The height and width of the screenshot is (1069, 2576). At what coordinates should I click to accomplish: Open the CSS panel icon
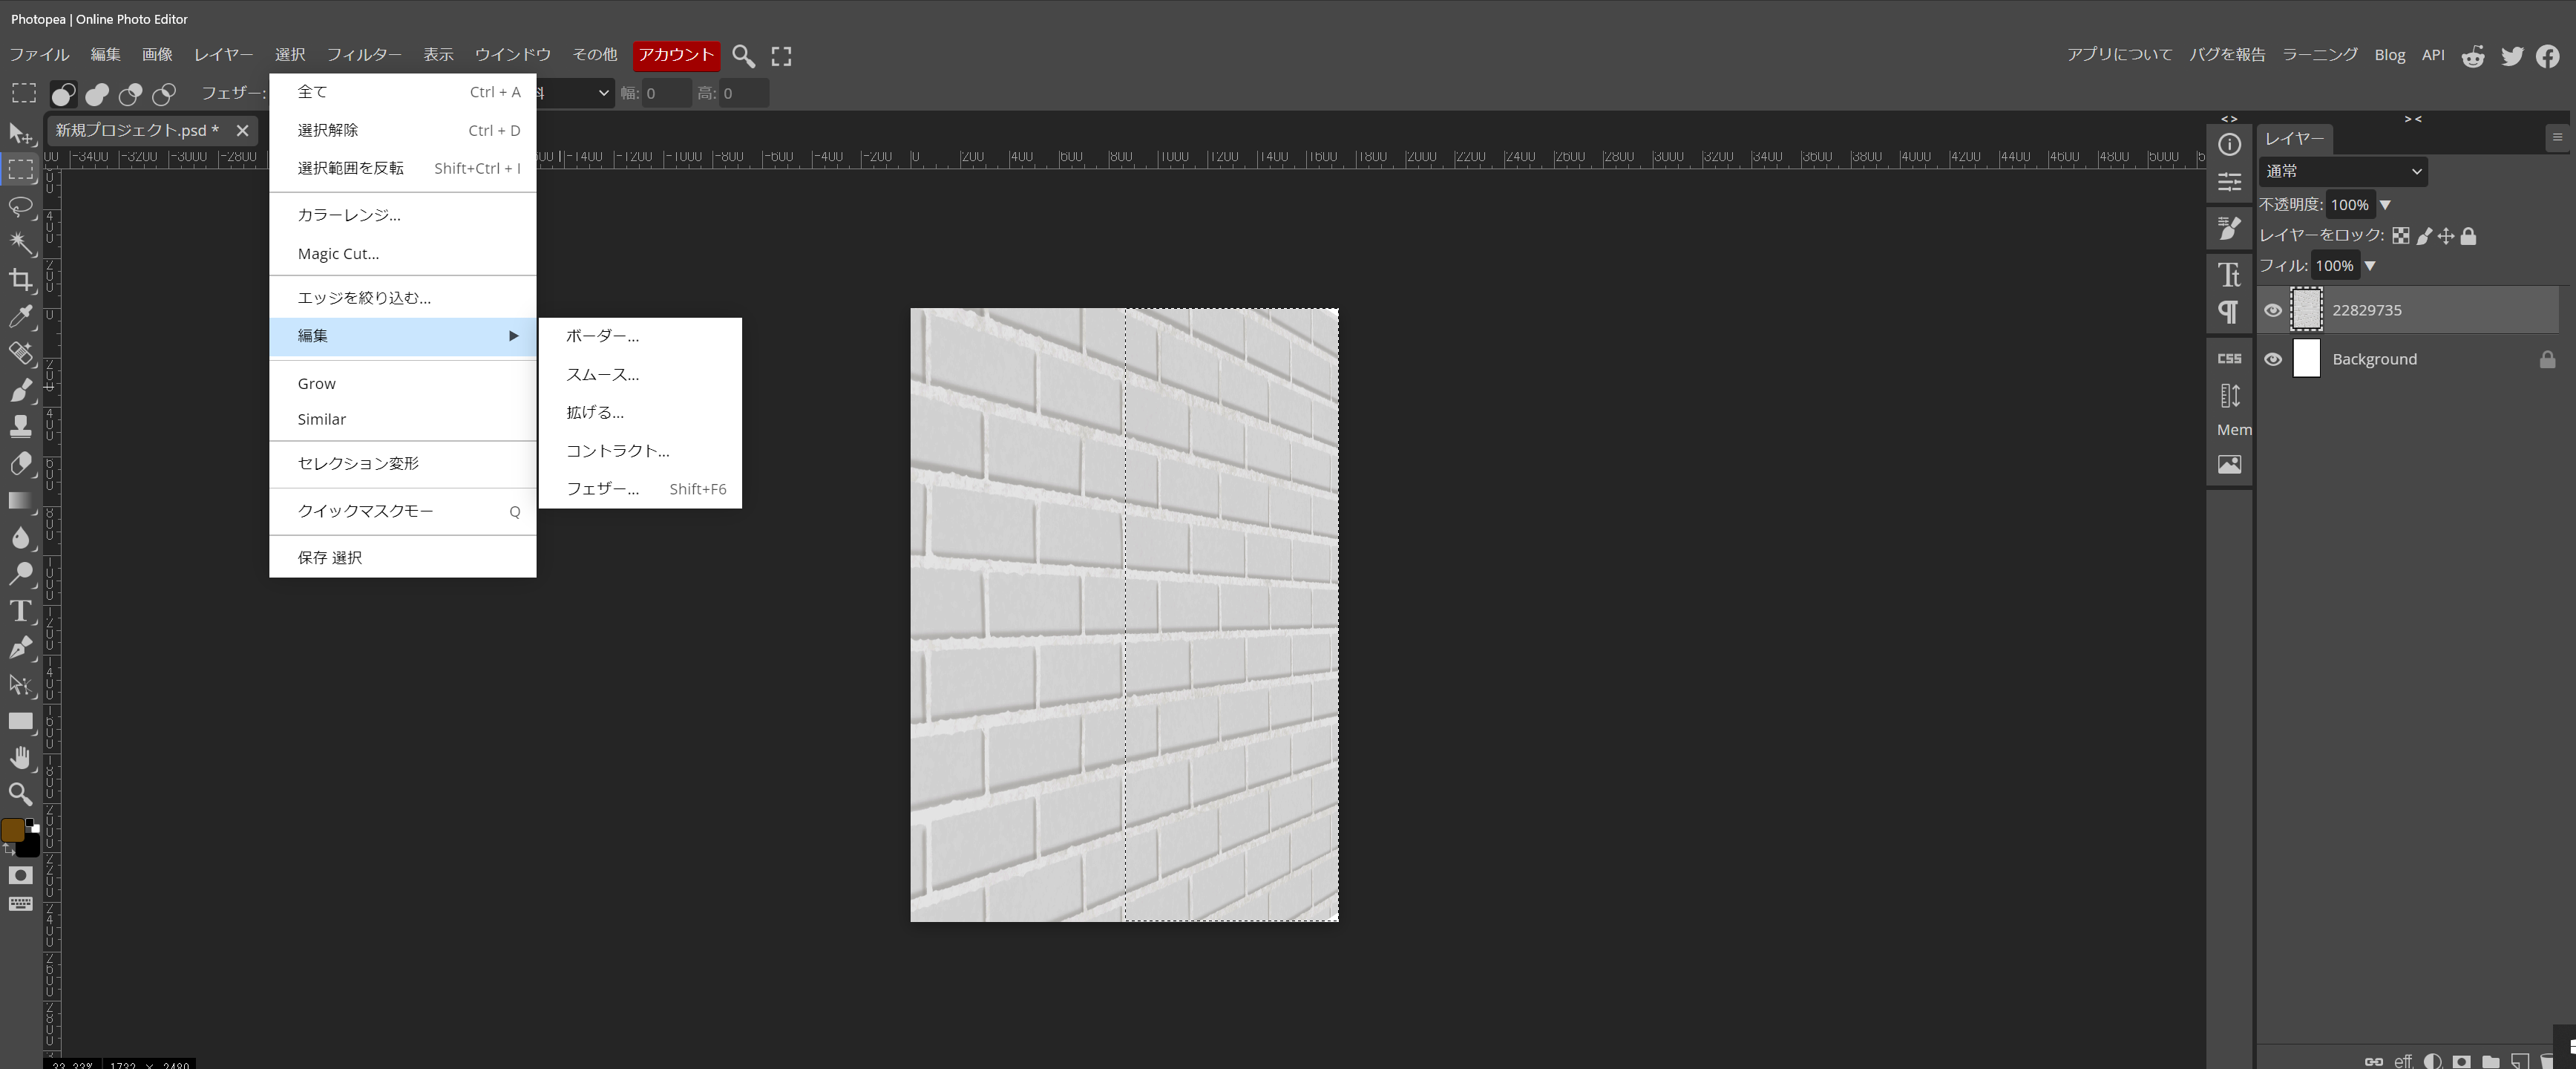(x=2229, y=358)
